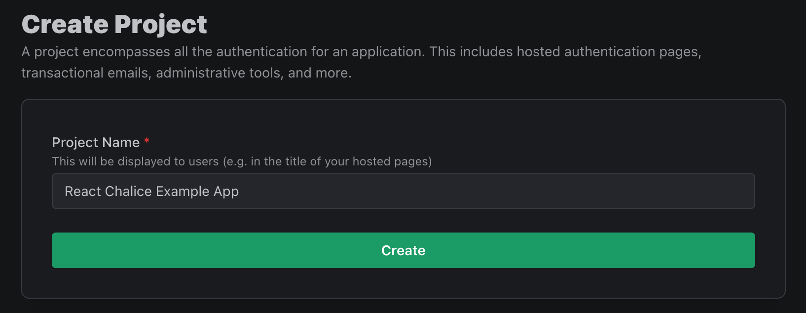Focus the Project Name input field

tap(403, 191)
